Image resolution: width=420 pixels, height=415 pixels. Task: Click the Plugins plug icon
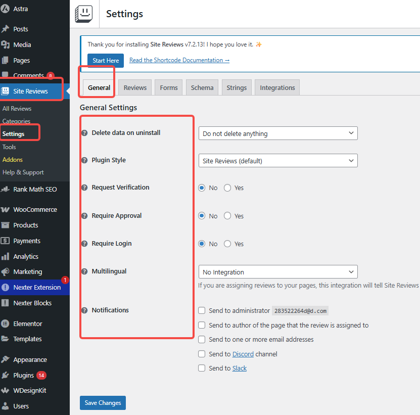coord(6,375)
